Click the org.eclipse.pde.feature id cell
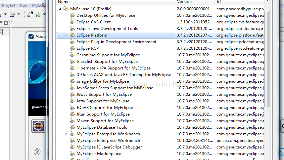This screenshot has width=284, height=160. (x=240, y=42)
